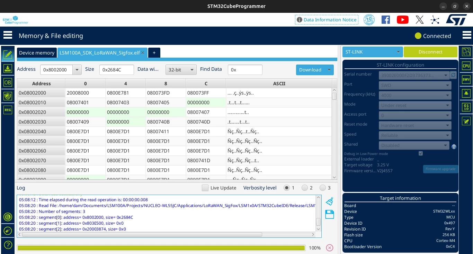Open the bug fault analyzer icon
This screenshot has width=473, height=254.
pos(466,93)
